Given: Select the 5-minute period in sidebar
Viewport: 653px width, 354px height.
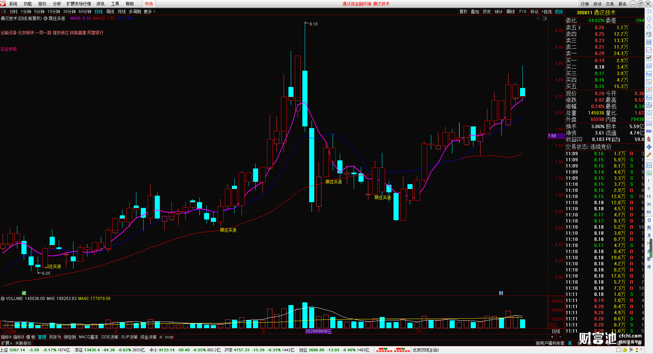Looking at the screenshot, I should click(x=649, y=189).
